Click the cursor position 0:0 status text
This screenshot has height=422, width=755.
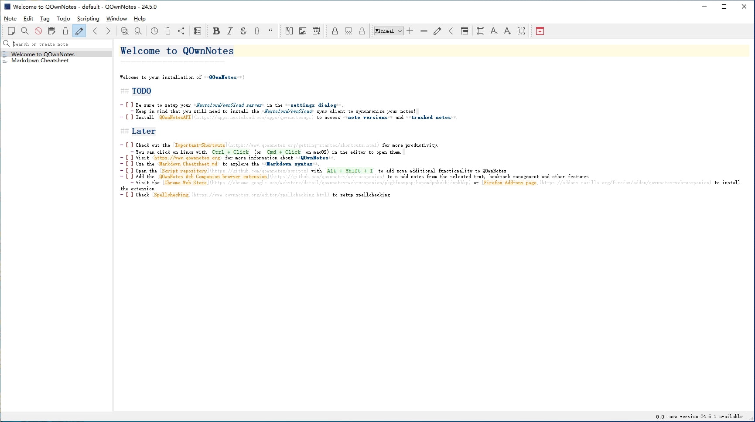click(x=660, y=417)
